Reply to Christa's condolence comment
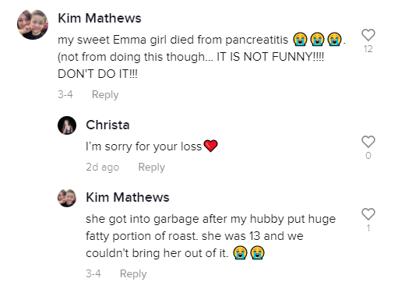Image resolution: width=398 pixels, height=289 pixels. [x=152, y=167]
